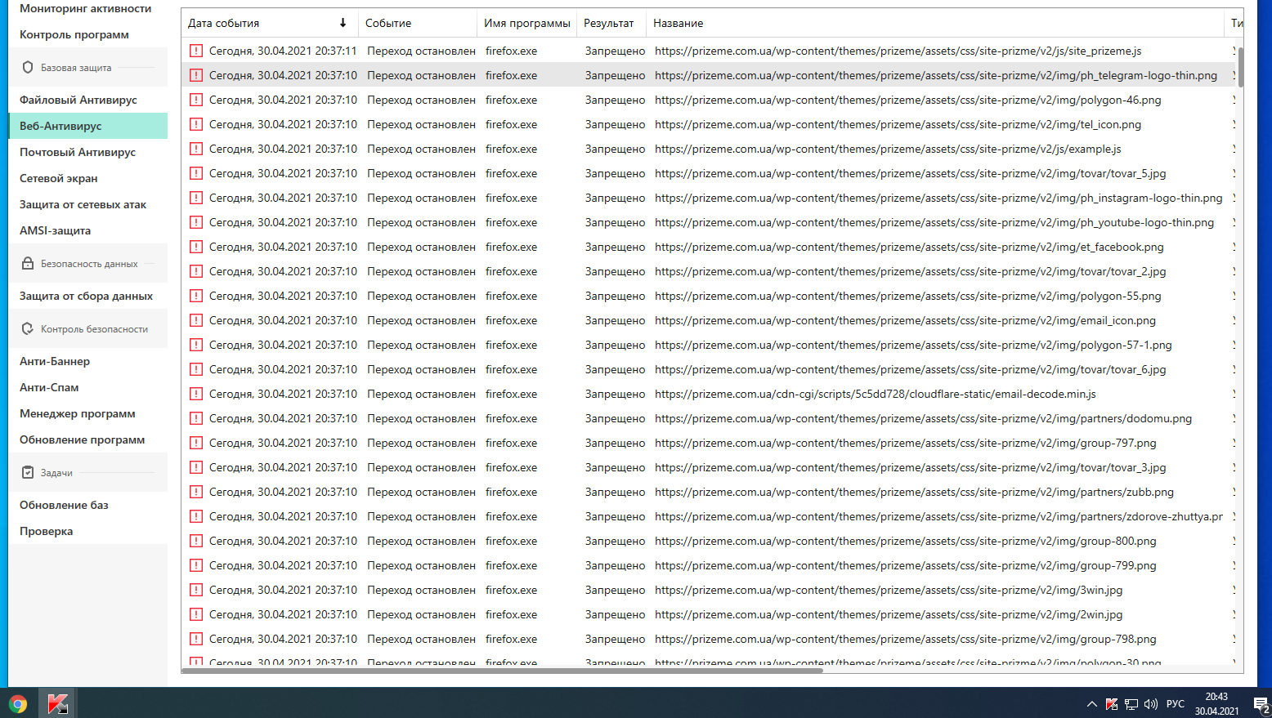
Task: Click the horizontal scrollbar thumb of report
Action: coord(502,671)
